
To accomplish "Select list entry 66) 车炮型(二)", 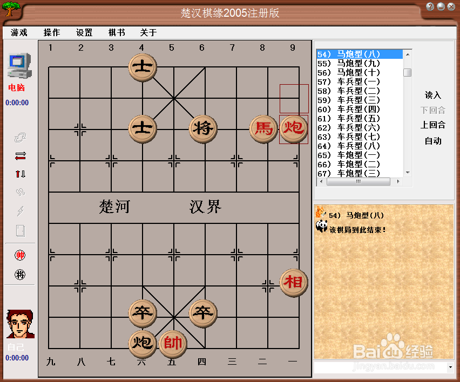I will point(360,164).
